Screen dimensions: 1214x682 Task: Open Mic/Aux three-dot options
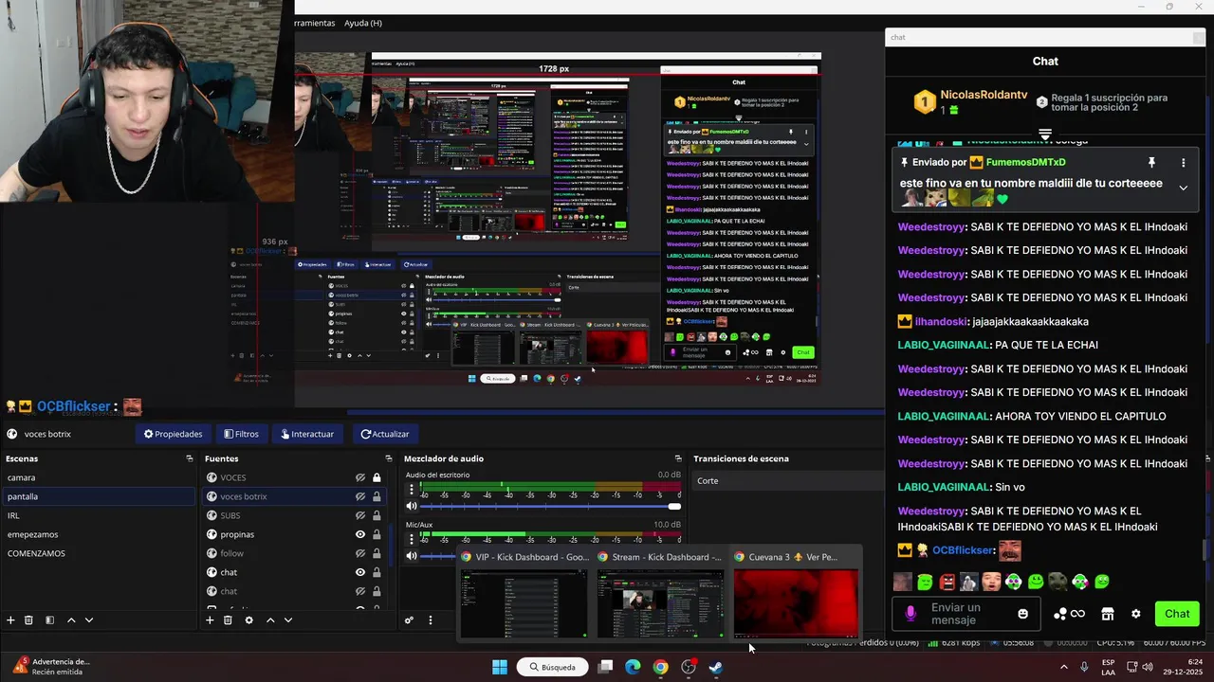[x=412, y=540]
